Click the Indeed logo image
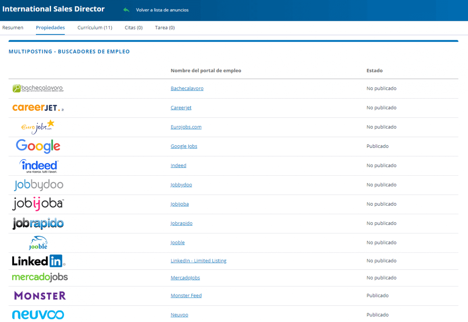 (x=39, y=166)
